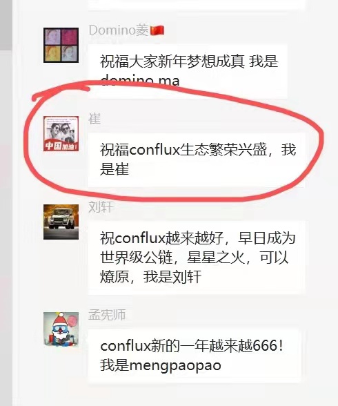This screenshot has height=406, width=338.
Task: Click the text domino ma in first bubble
Action: pos(139,80)
